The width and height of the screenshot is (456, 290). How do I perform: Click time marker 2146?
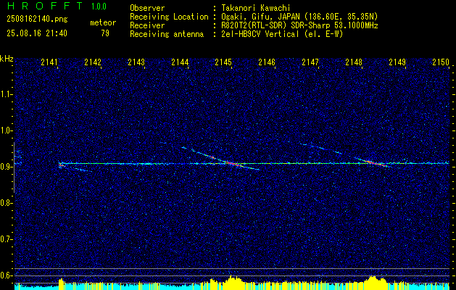[267, 62]
